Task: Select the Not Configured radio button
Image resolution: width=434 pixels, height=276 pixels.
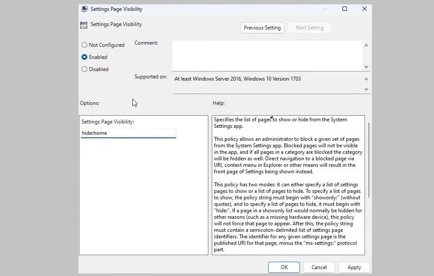Action: [x=84, y=45]
